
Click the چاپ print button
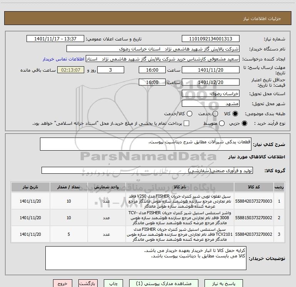point(113,284)
